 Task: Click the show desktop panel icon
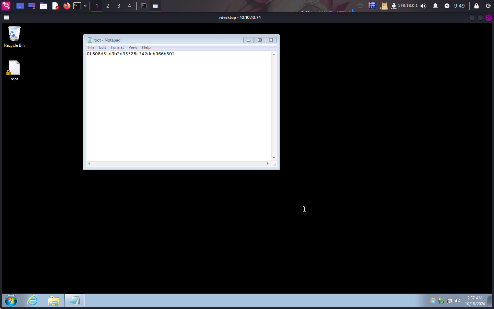tap(20, 6)
